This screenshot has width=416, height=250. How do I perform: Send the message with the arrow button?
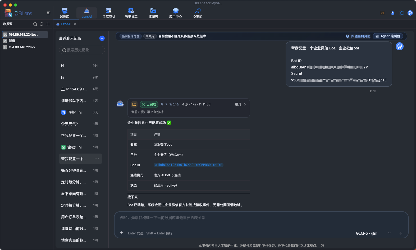click(400, 233)
